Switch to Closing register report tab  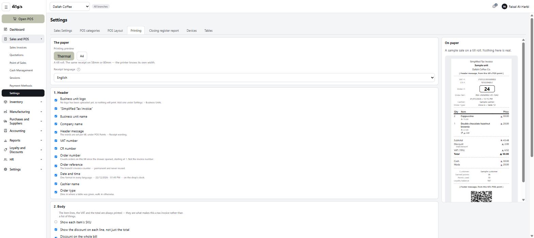[x=164, y=30]
